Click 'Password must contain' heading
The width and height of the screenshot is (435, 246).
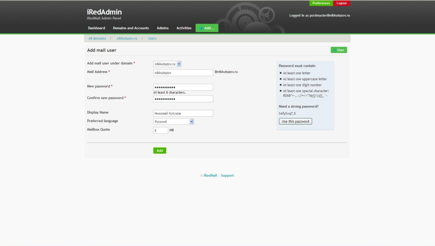click(x=297, y=66)
